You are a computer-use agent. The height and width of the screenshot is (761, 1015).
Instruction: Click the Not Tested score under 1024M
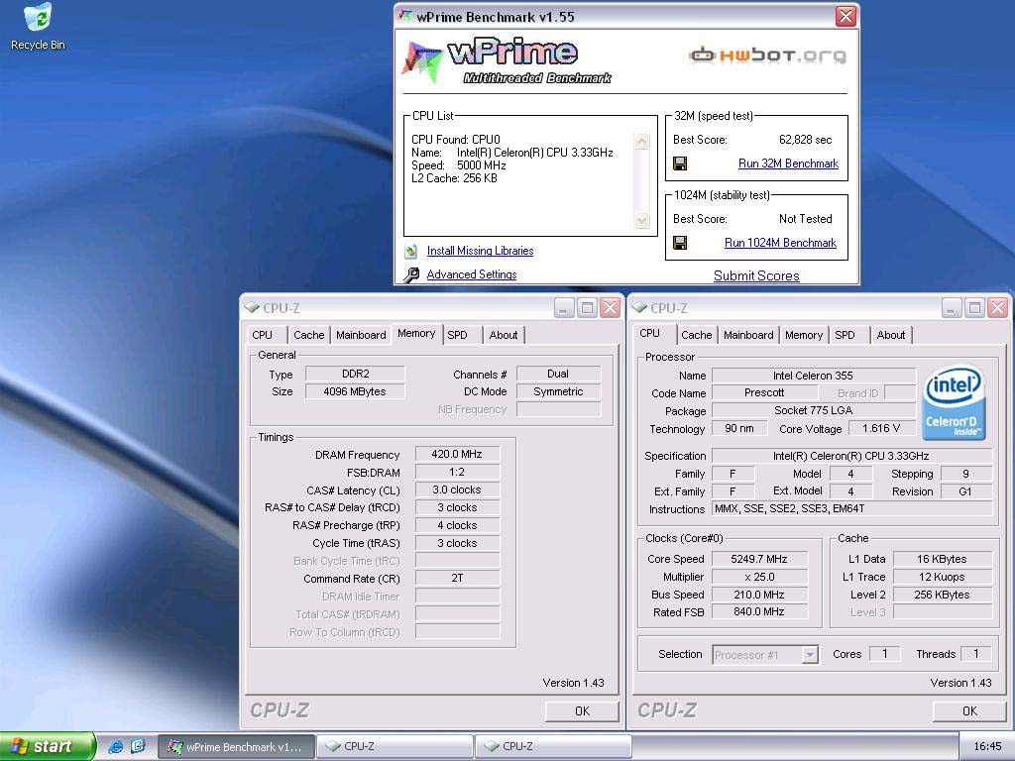[x=805, y=219]
